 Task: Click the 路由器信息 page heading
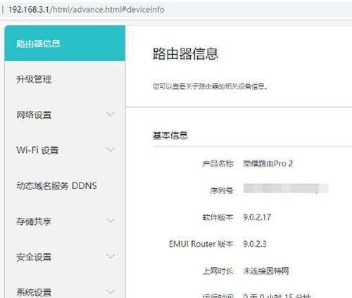point(185,53)
